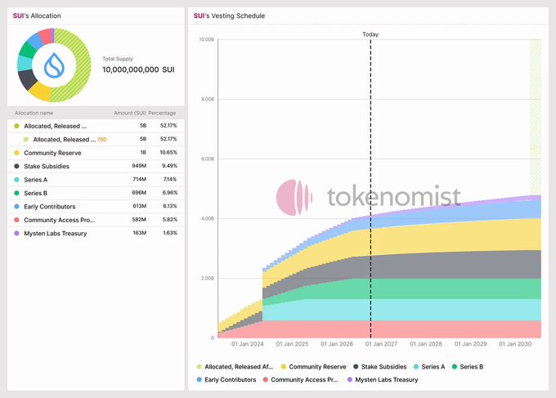Sort by the Percentage column header
Screen dimensions: 556x398
tap(162, 113)
